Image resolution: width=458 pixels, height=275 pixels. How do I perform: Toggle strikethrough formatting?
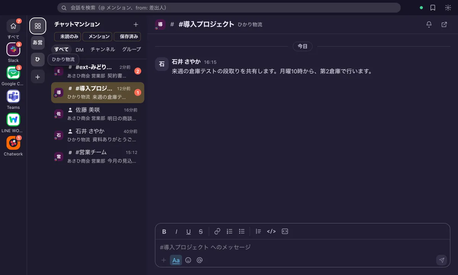tap(201, 231)
